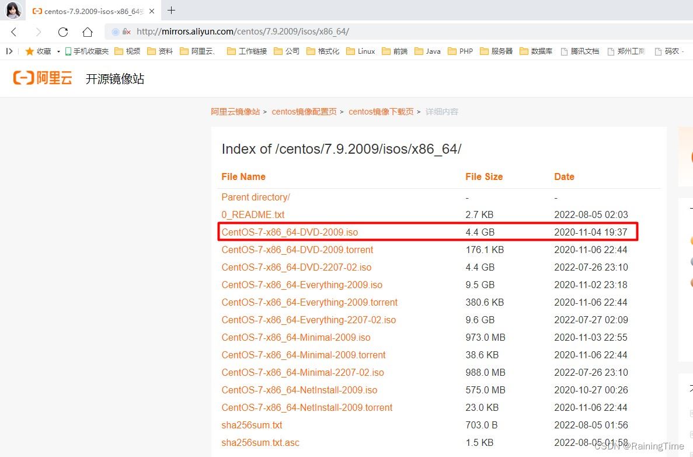This screenshot has width=693, height=457.
Task: Open the 服务器 bookmark folder
Action: (496, 51)
